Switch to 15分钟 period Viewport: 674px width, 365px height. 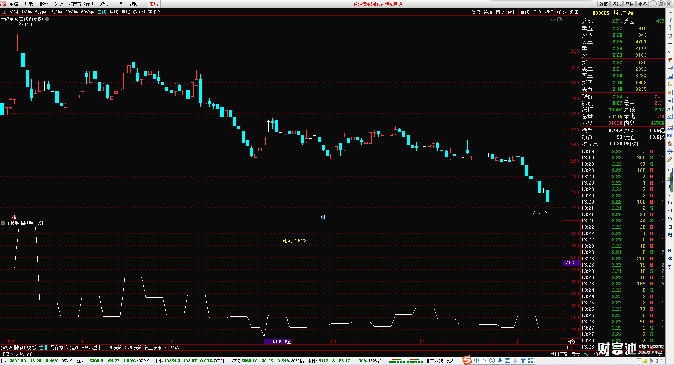point(55,12)
